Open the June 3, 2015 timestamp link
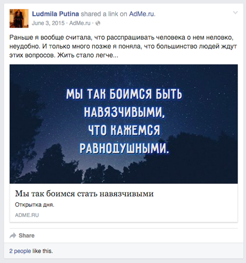The height and width of the screenshot is (263, 246). click(x=48, y=23)
